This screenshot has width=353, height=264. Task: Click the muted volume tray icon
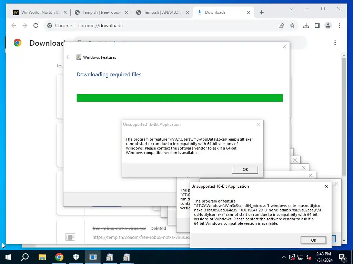point(308,257)
